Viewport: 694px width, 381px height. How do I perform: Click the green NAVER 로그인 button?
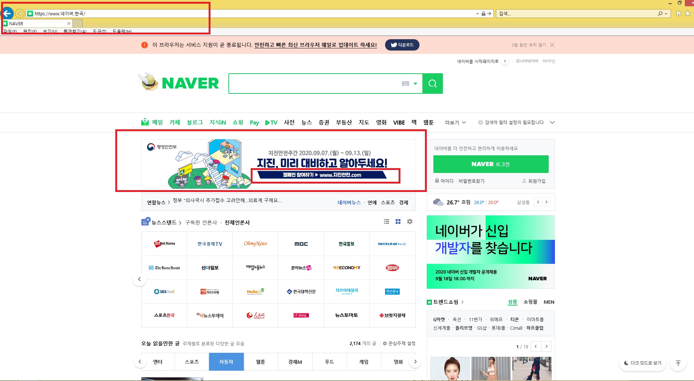[490, 164]
